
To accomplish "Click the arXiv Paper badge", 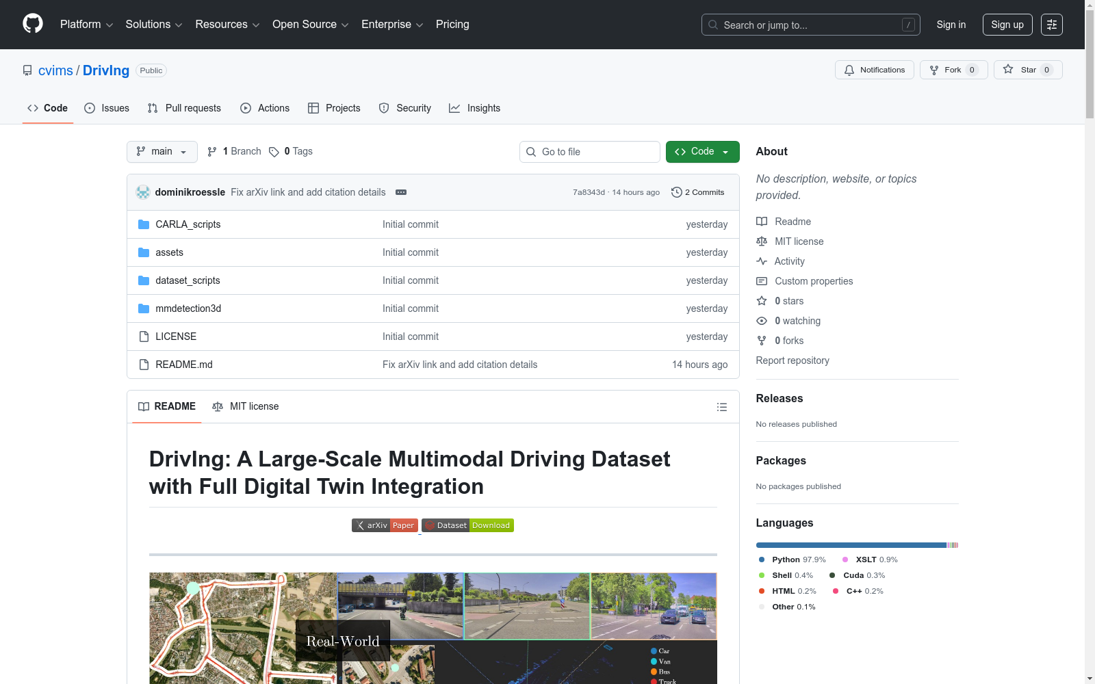I will tap(385, 525).
